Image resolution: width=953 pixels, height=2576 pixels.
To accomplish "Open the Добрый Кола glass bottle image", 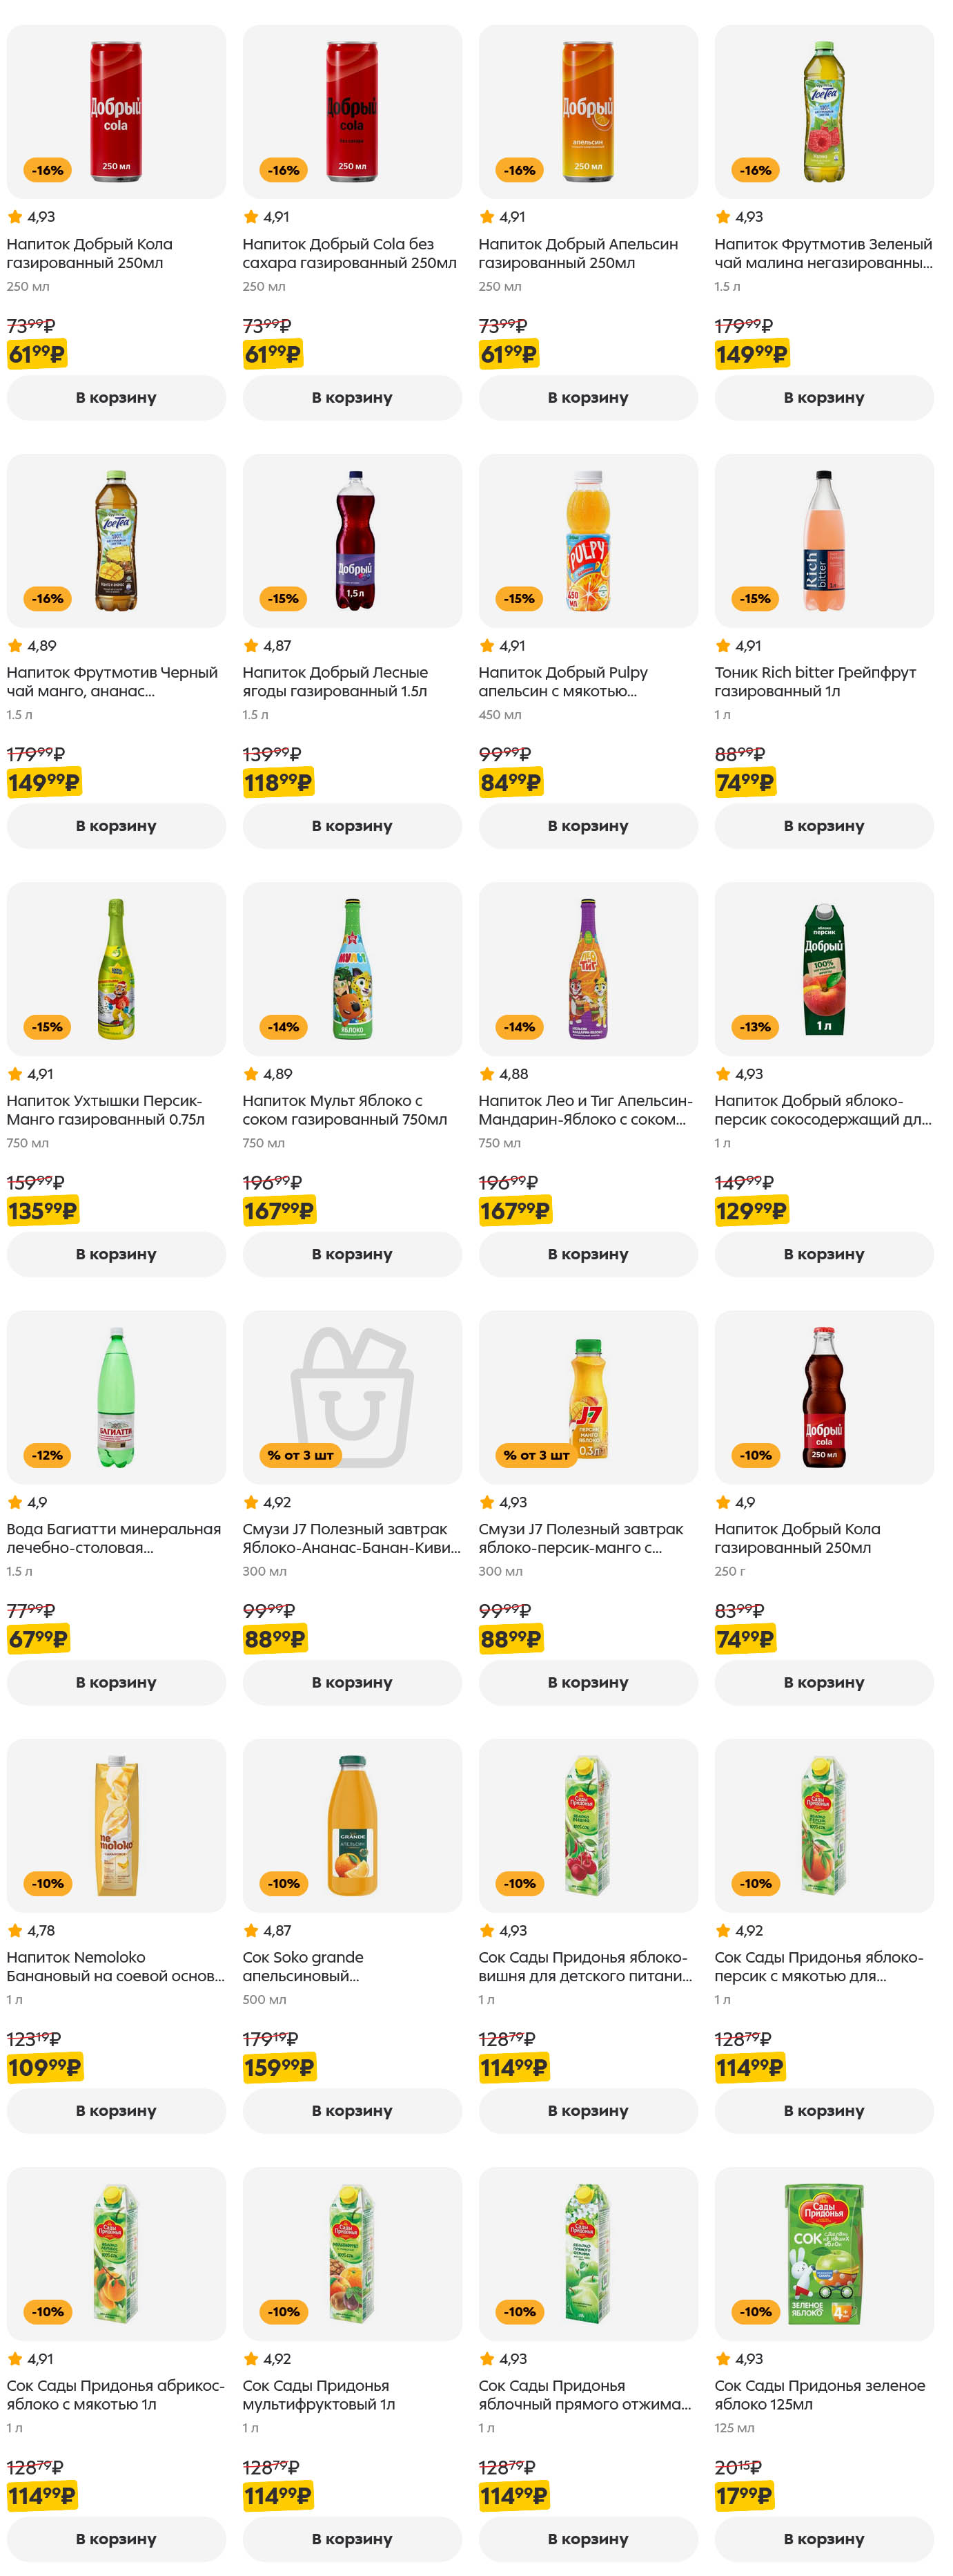I will [x=823, y=1396].
